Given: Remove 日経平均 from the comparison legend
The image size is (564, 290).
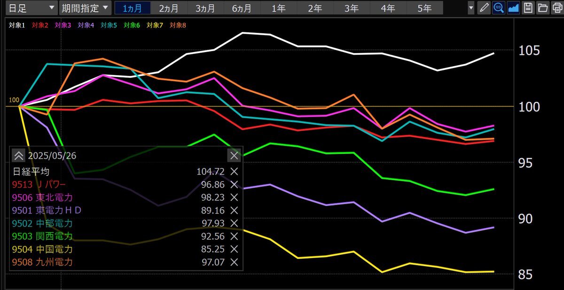Looking at the screenshot, I should coord(234,172).
